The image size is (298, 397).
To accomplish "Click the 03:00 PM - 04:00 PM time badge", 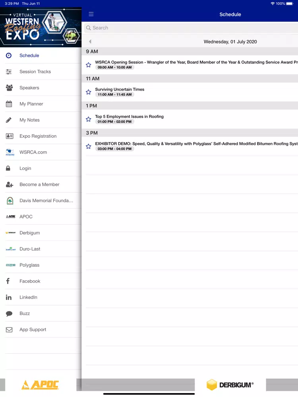I will (115, 148).
